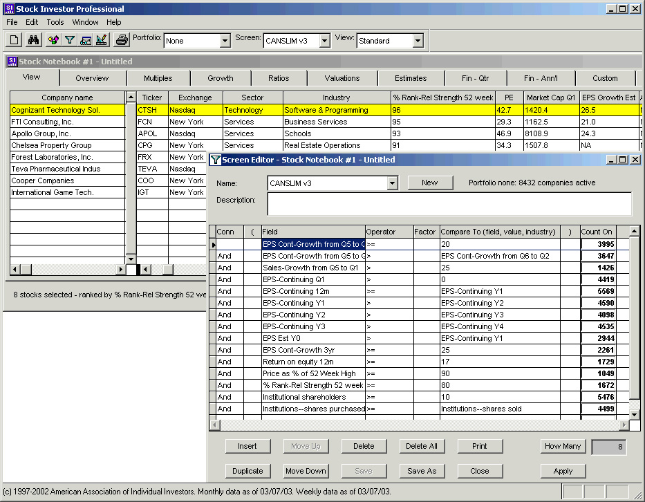The height and width of the screenshot is (502, 645).
Task: Expand the Portfolio dropdown
Action: [225, 41]
